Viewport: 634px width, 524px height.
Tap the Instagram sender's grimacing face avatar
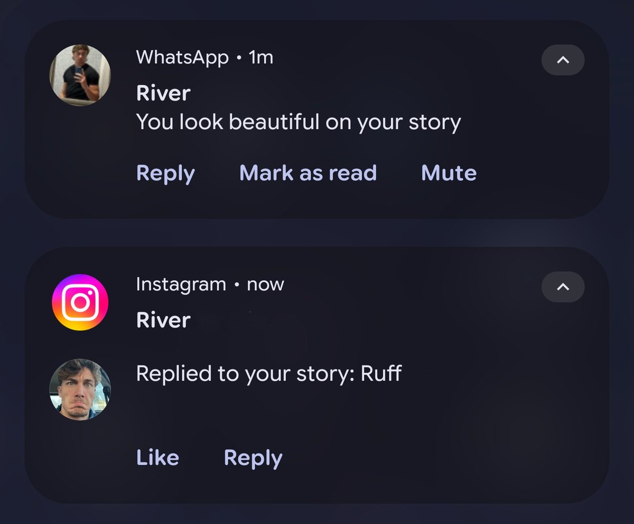point(80,389)
